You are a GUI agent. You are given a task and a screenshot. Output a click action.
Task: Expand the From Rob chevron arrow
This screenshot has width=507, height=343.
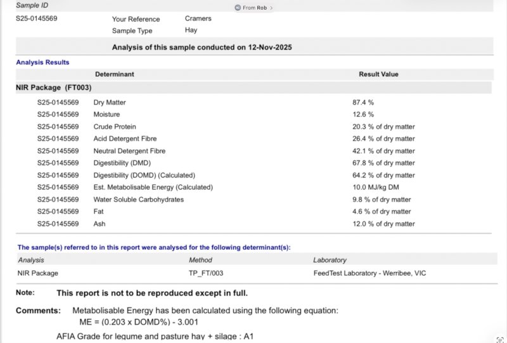pyautogui.click(x=271, y=8)
